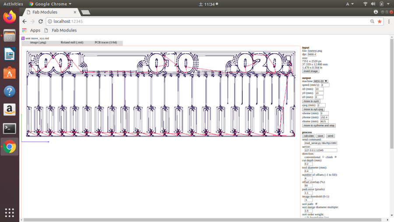This screenshot has height=222, width=394.
Task: Open the clock calendar at 11:34
Action: [x=208, y=4]
